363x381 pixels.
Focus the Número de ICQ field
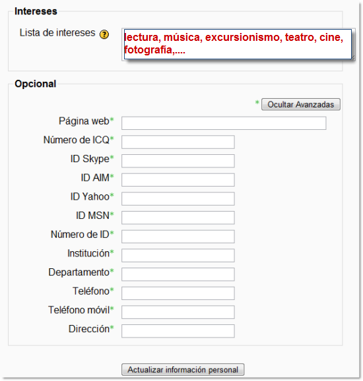pos(178,142)
